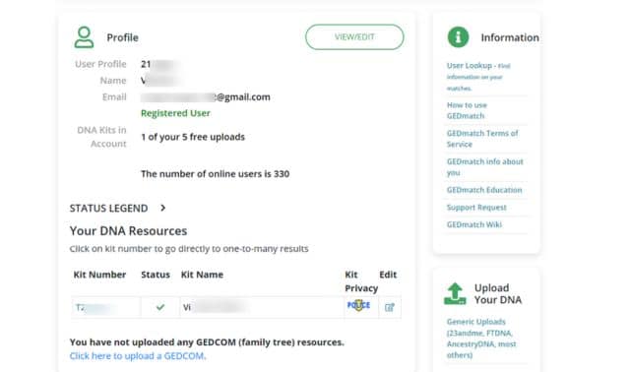The image size is (630, 372).
Task: Click here to upload a GEDCOM link
Action: coord(138,356)
